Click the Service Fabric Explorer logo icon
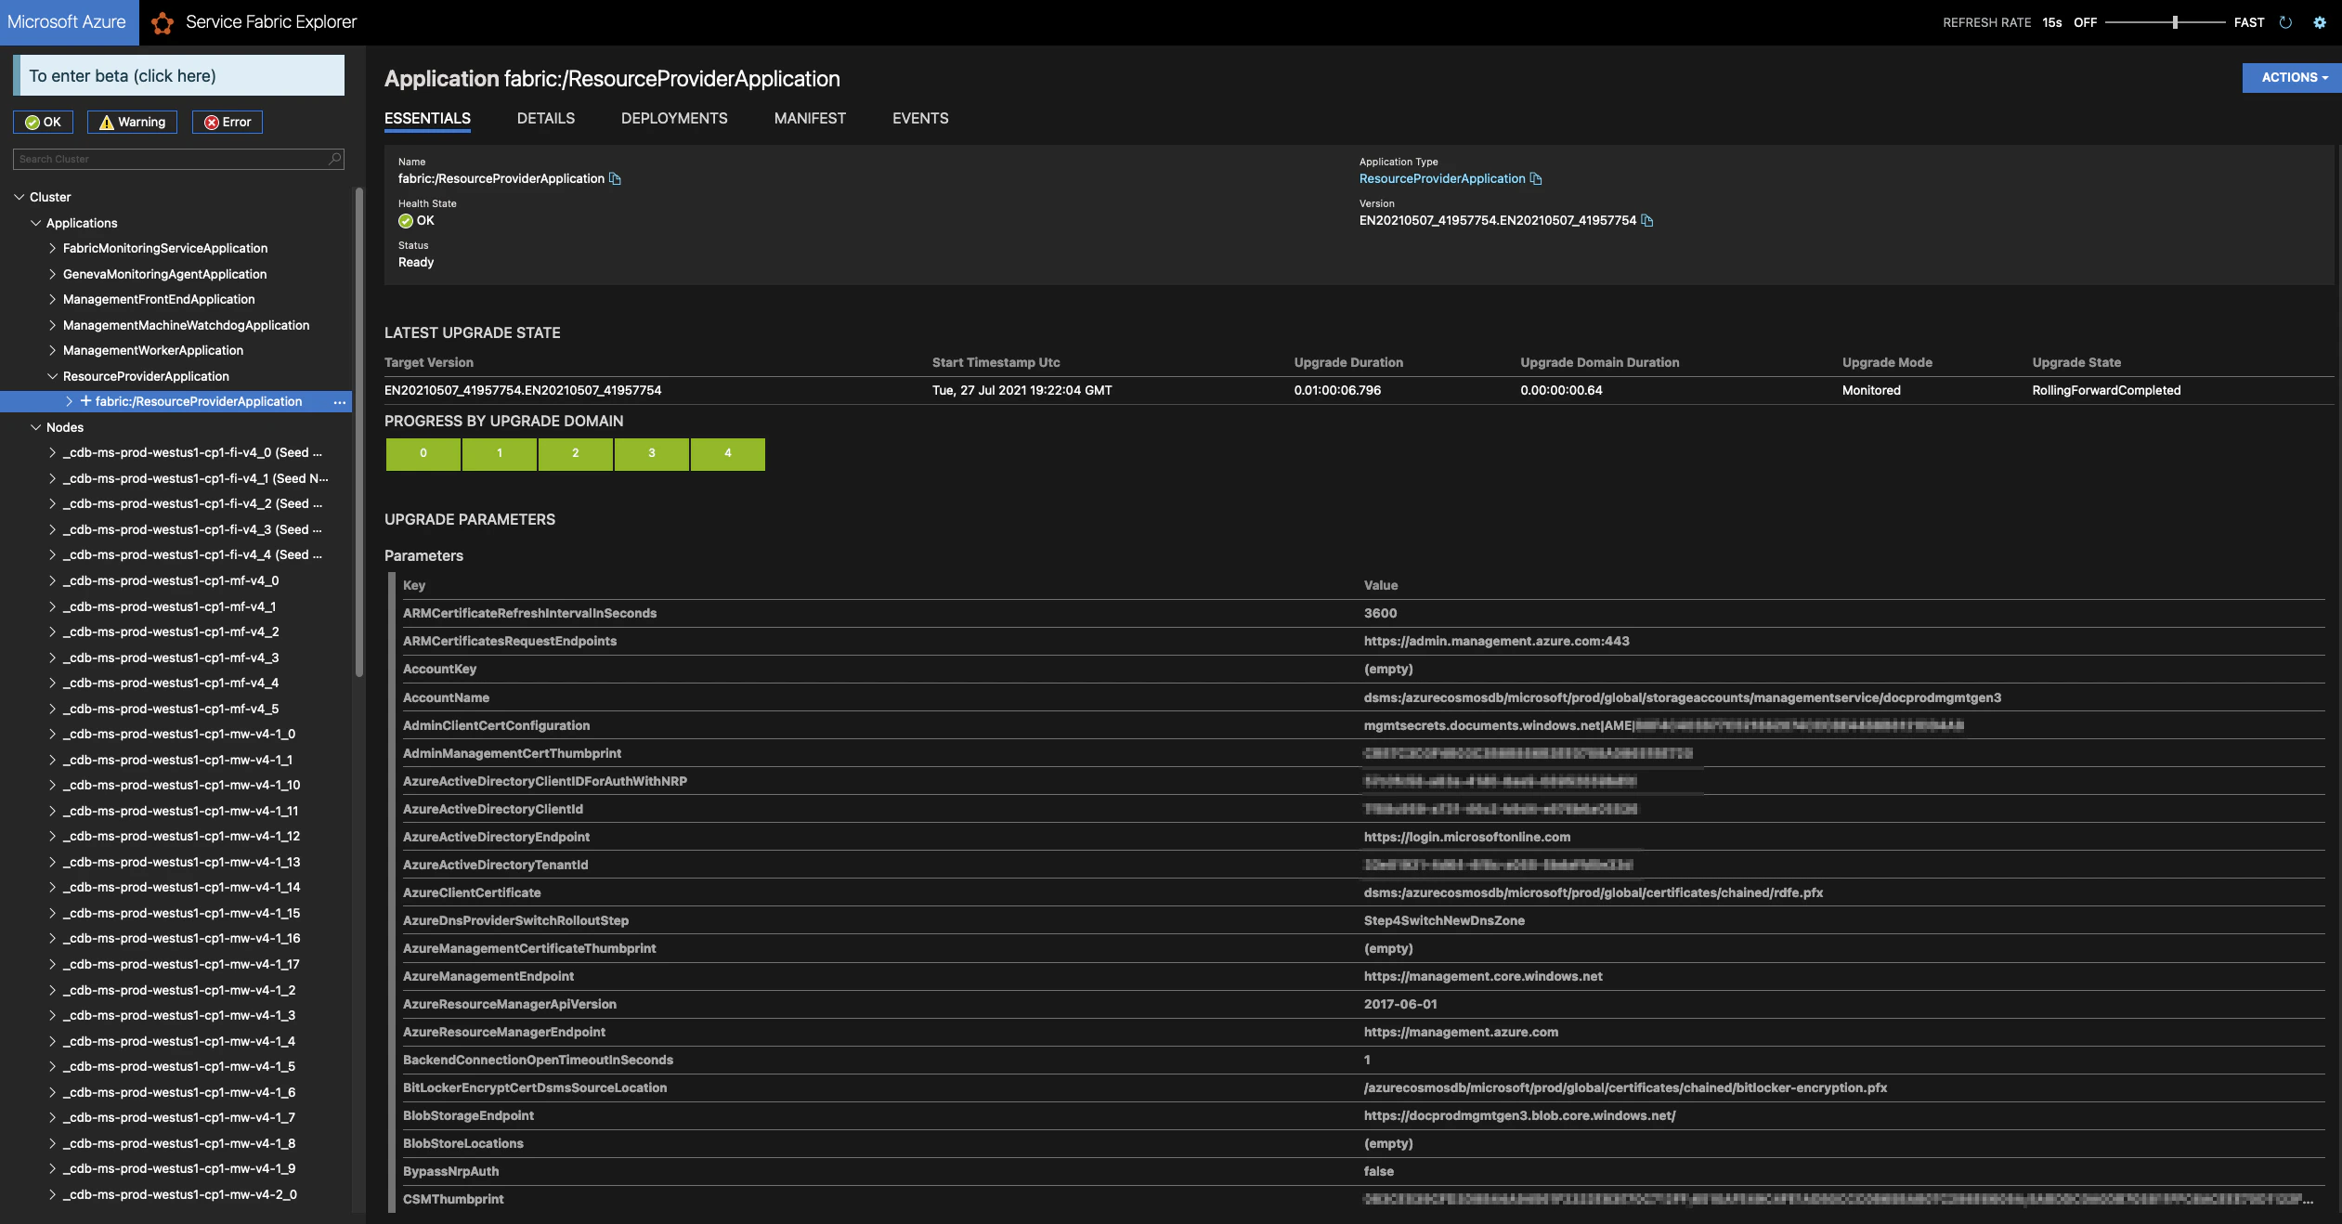2342x1224 pixels. click(163, 22)
